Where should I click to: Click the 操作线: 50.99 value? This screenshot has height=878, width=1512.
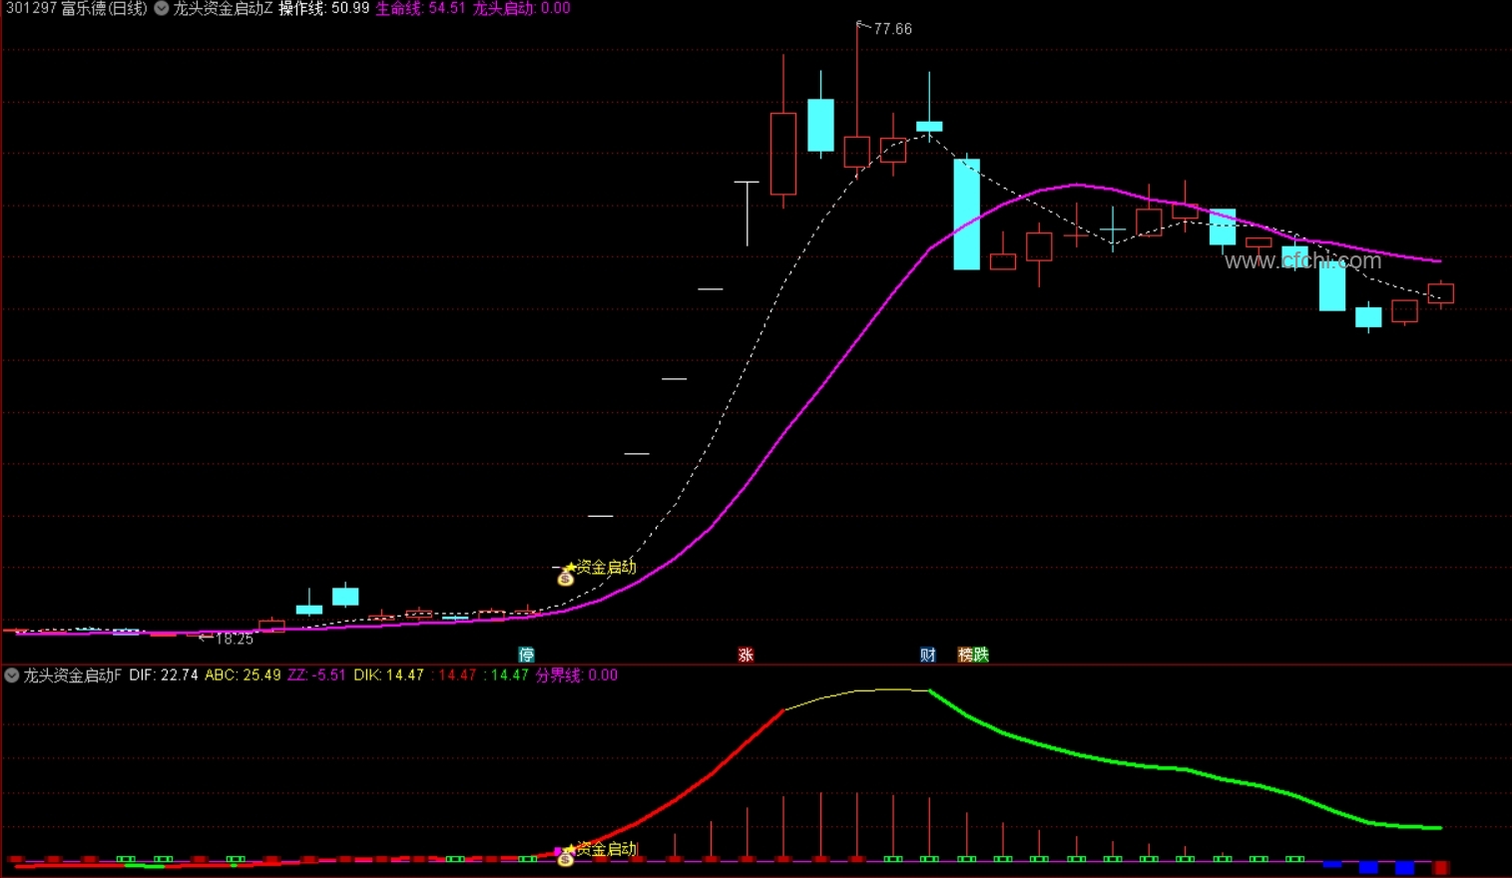[x=323, y=8]
